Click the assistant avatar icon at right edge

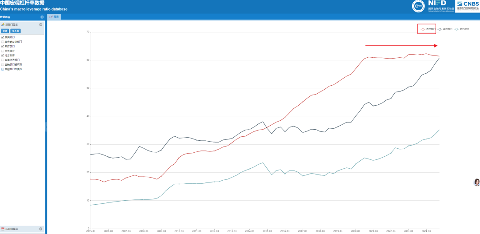(x=477, y=182)
